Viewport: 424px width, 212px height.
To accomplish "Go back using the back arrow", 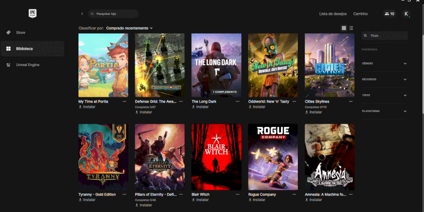I will point(82,14).
